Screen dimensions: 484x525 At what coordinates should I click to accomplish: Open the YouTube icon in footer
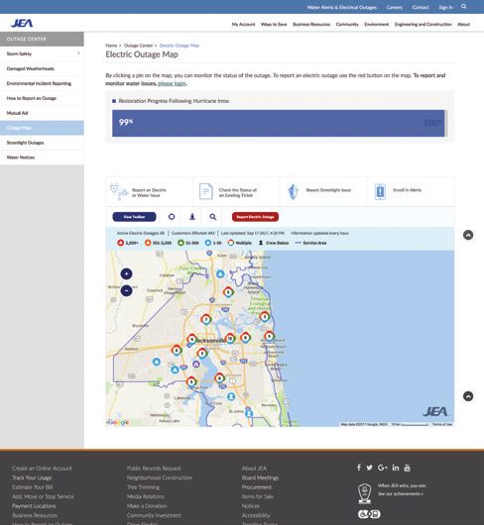[x=407, y=468]
